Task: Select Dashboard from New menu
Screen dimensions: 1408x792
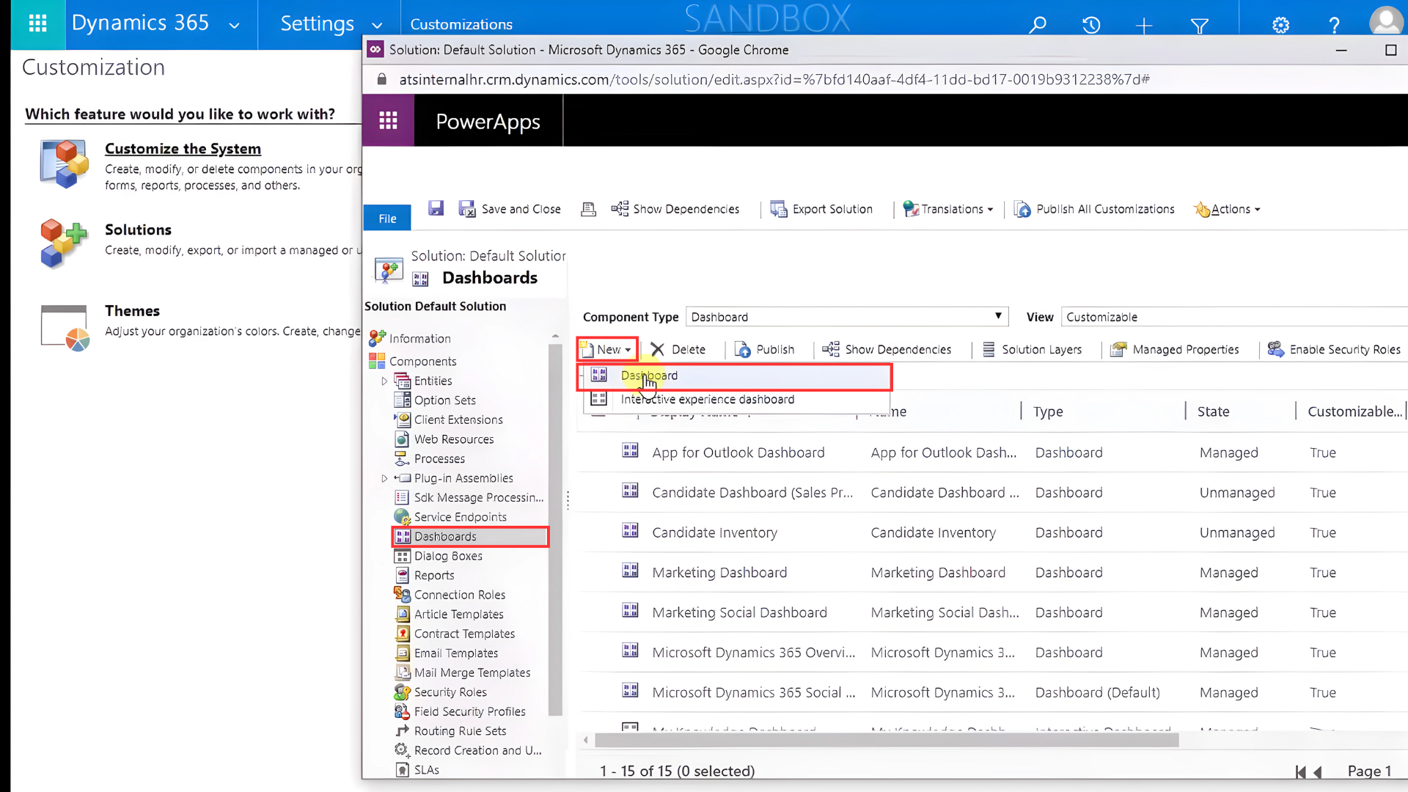Action: (x=735, y=375)
